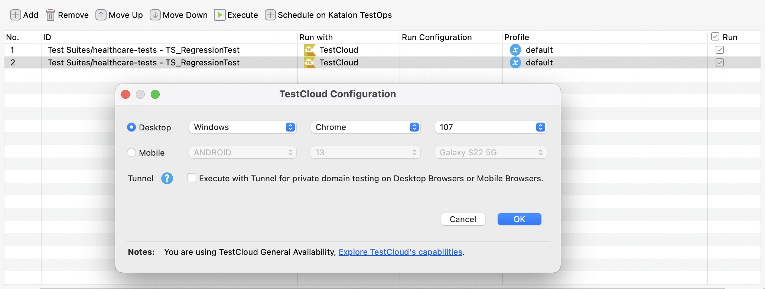765x289 pixels.
Task: Close the TestCloud Configuration dialog with red button
Action: tap(126, 94)
